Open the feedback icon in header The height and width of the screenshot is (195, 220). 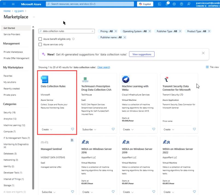189,4
